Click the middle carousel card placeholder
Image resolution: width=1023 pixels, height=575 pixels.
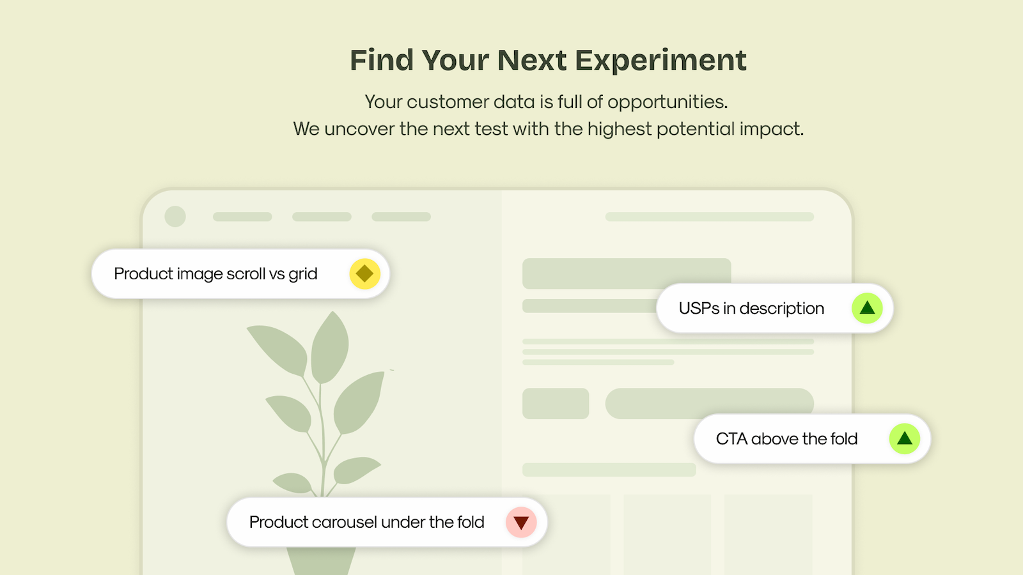[x=668, y=534]
